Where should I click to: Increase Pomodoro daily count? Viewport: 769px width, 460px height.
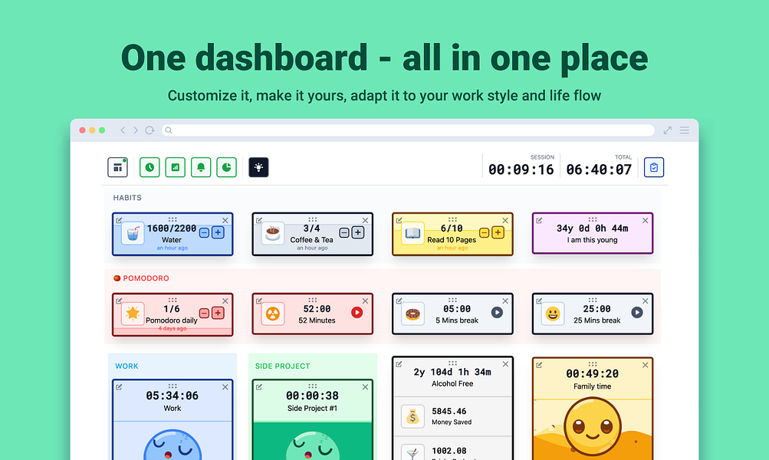click(218, 313)
